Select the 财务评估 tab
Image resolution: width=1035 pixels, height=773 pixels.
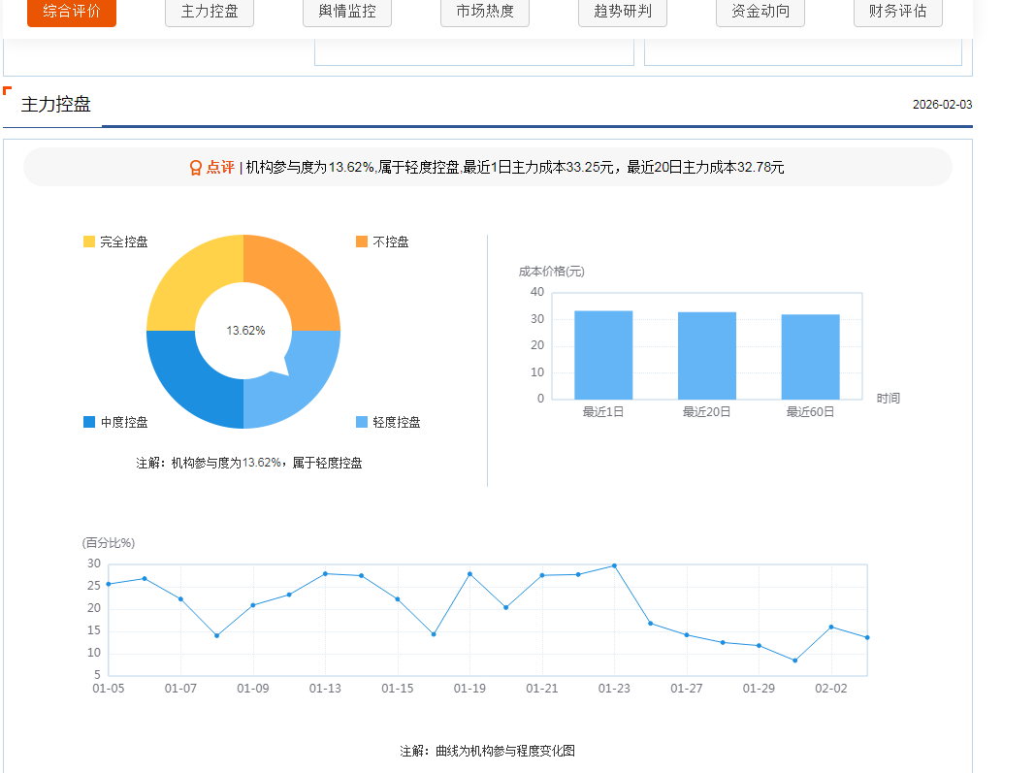[x=898, y=13]
